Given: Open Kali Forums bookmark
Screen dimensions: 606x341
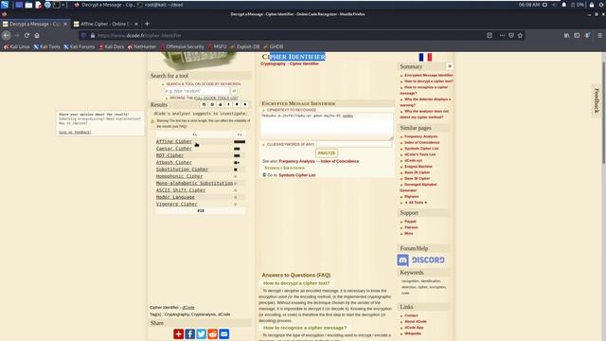Looking at the screenshot, I should coord(80,46).
